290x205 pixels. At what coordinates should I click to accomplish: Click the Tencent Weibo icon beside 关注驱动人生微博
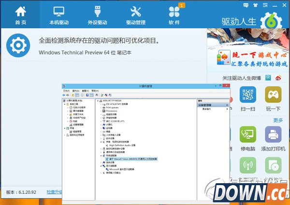click(268, 78)
